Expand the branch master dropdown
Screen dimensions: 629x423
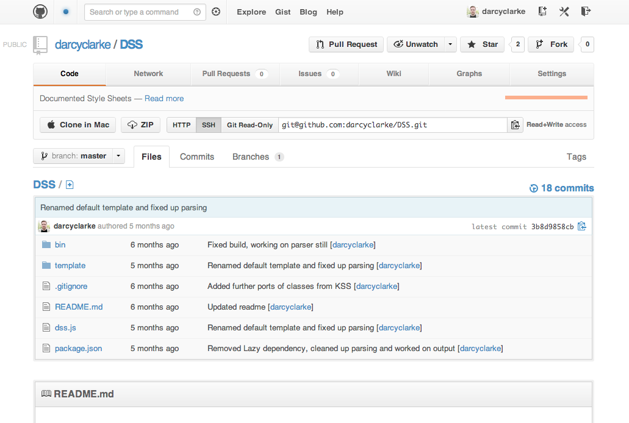pos(118,156)
